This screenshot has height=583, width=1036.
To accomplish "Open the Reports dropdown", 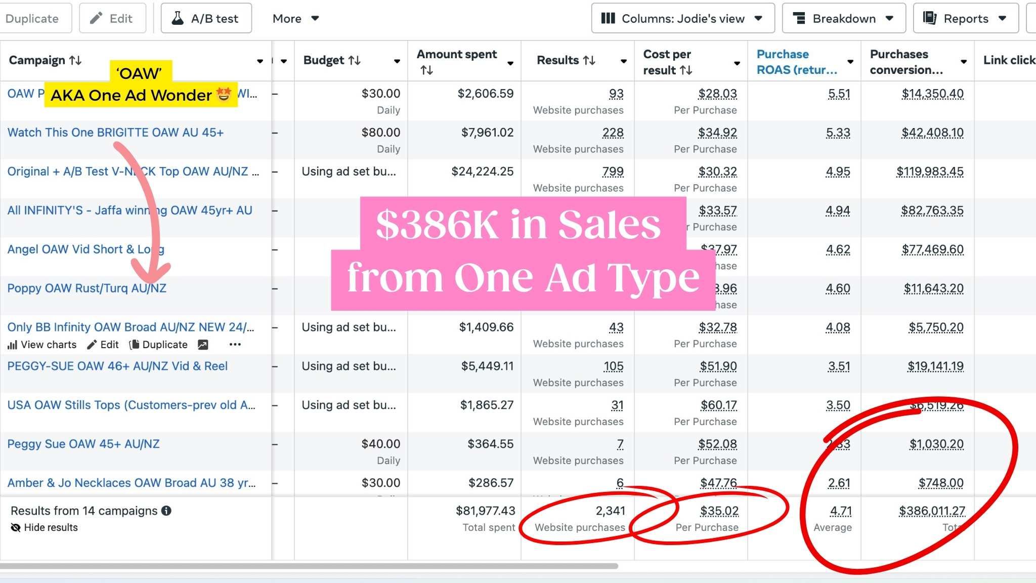I will click(965, 18).
